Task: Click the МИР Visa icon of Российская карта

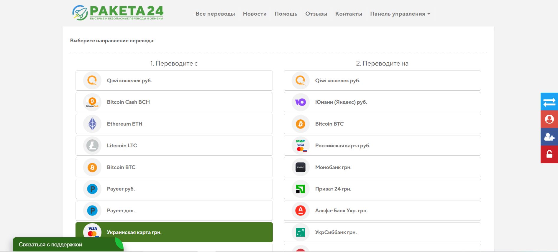Action: pyautogui.click(x=301, y=146)
